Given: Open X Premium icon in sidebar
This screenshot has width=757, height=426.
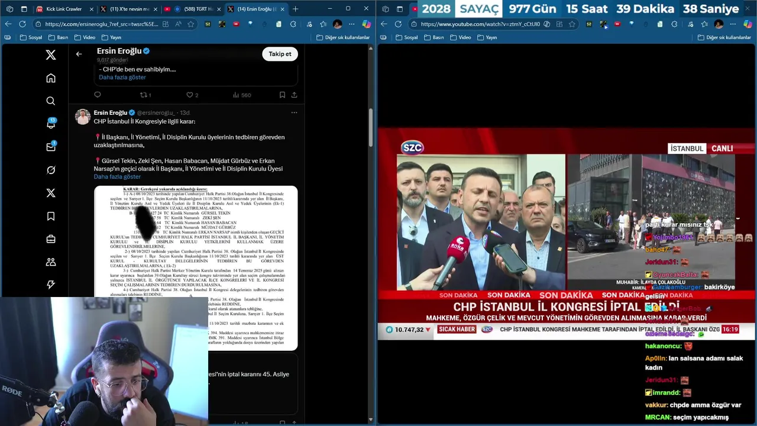Looking at the screenshot, I should coord(51,193).
